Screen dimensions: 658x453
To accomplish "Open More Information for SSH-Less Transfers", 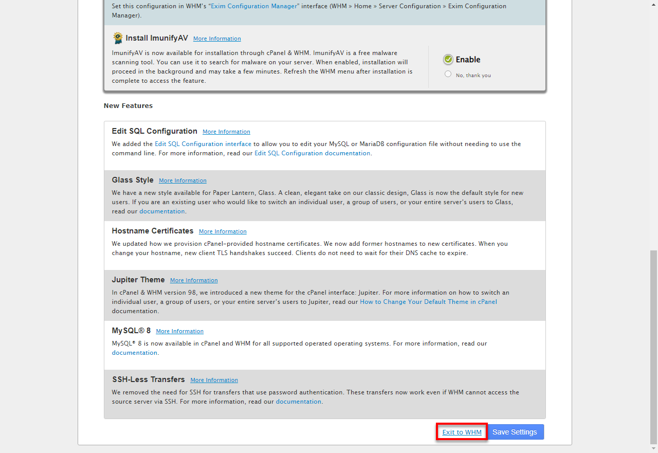I will 214,380.
